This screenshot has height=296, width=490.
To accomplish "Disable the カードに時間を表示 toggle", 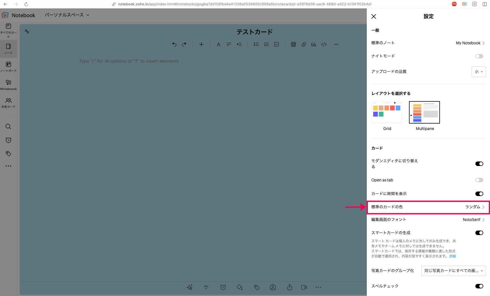I will tap(479, 194).
